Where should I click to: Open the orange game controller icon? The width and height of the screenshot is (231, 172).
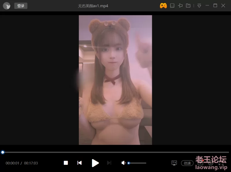pos(163,6)
